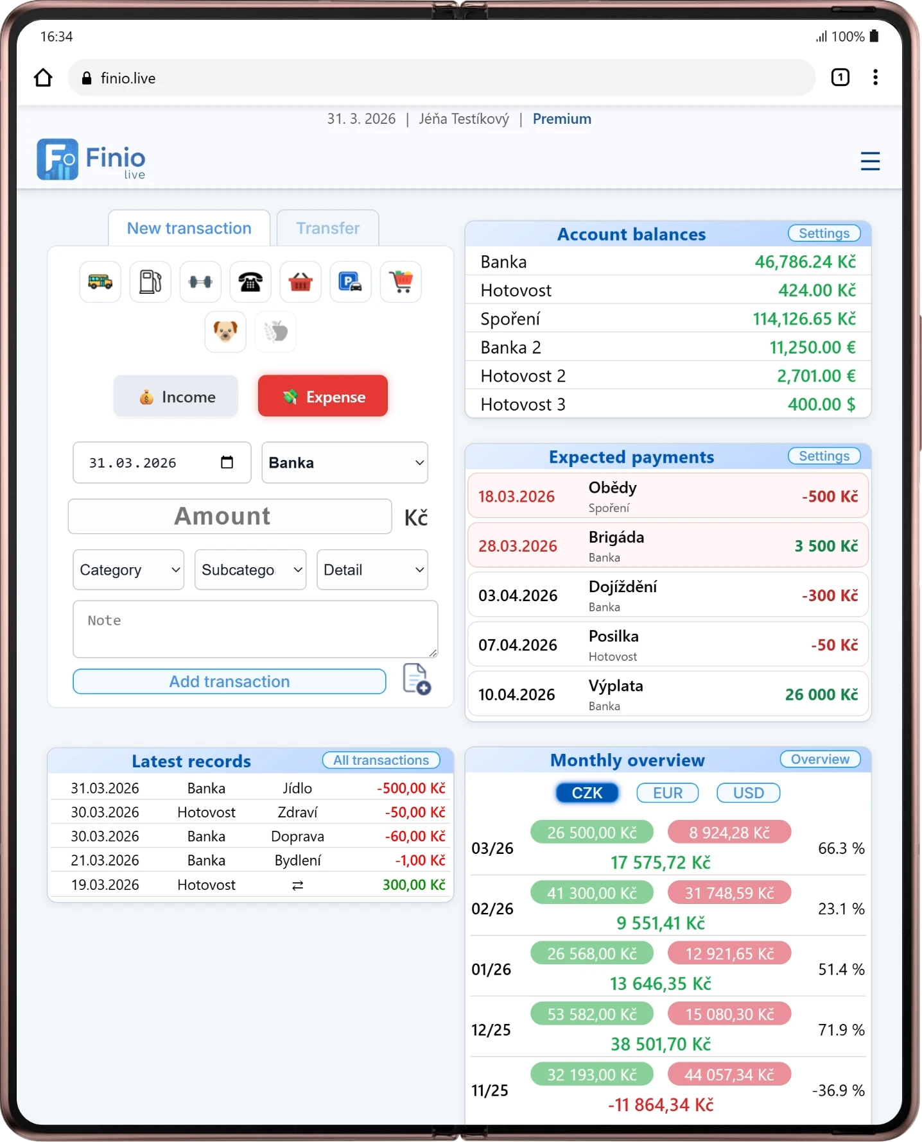Open the Subcategory dropdown
Screen dimensions: 922x1142
250,570
